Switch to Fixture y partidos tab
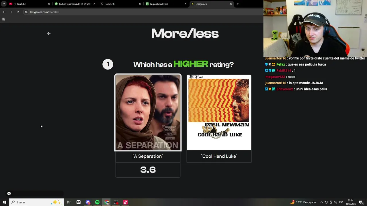 [x=75, y=4]
